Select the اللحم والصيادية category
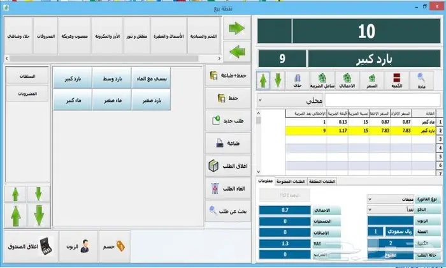Screen dimensions: 446x268 coord(204,36)
